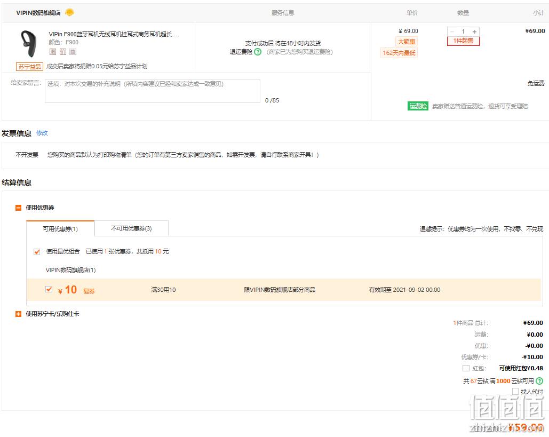Click the yellow customer service icon beside VIPIN数码旗舰店

pyautogui.click(x=70, y=13)
